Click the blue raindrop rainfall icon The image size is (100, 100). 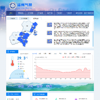pyautogui.click(x=19, y=66)
